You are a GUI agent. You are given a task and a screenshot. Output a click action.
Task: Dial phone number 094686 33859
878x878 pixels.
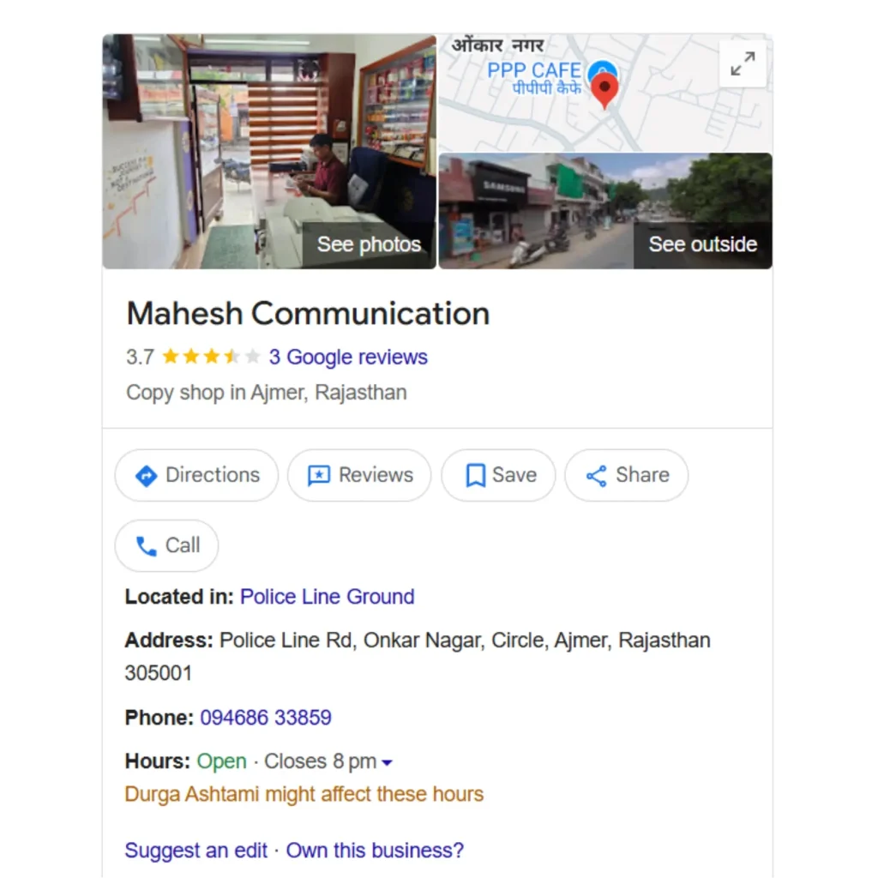point(266,718)
